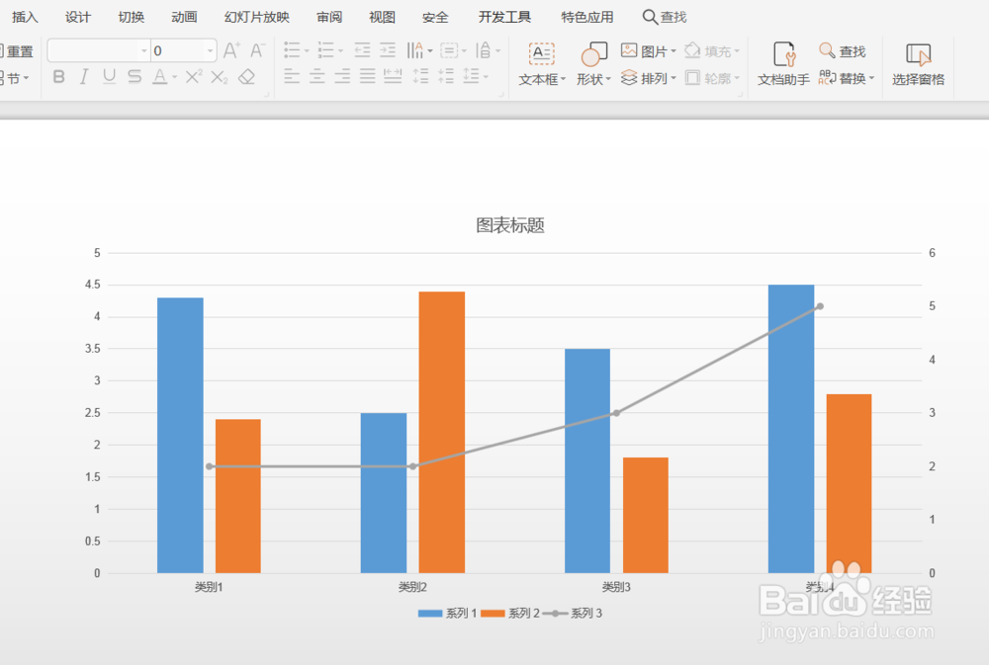The image size is (989, 665).
Task: Open the font name dropdown
Action: coord(144,50)
